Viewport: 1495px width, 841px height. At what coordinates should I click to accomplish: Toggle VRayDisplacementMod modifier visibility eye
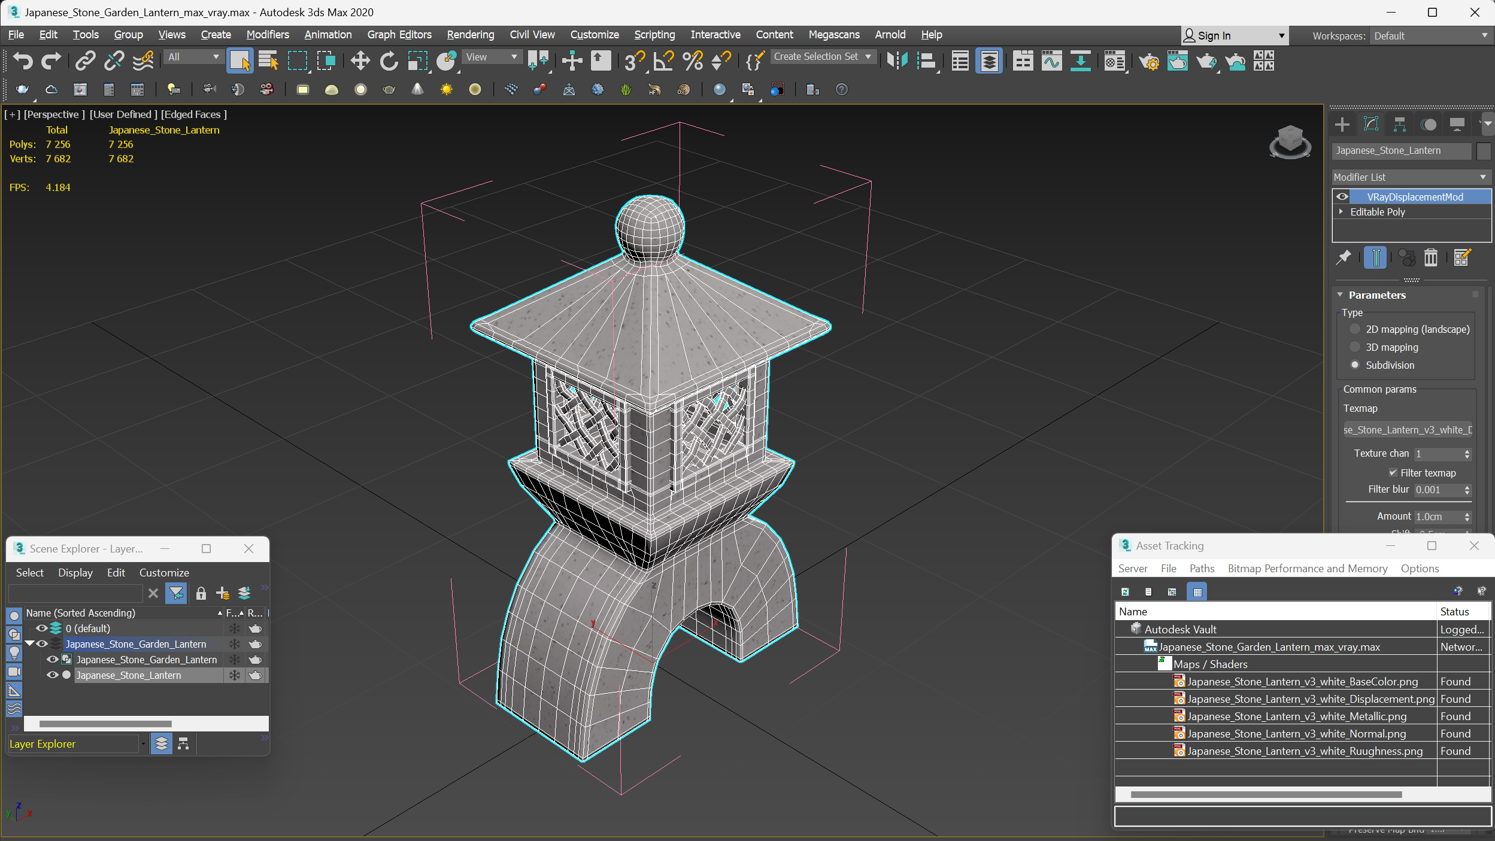(x=1342, y=197)
